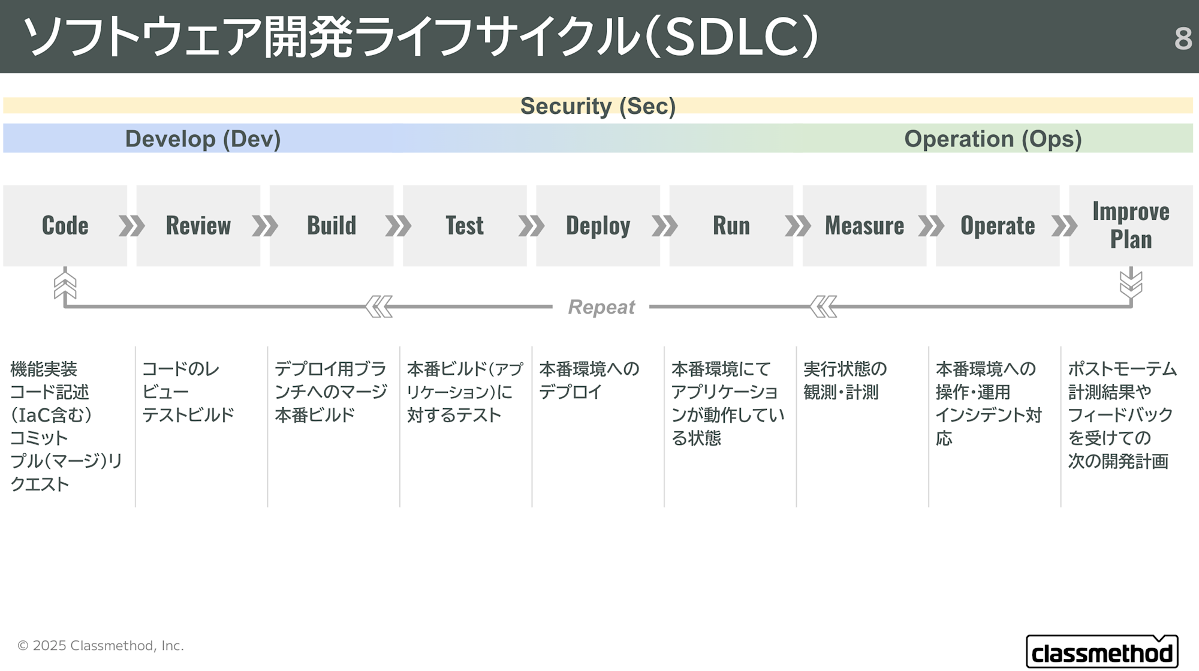Click the text 実行状態の観測・計測

(845, 380)
